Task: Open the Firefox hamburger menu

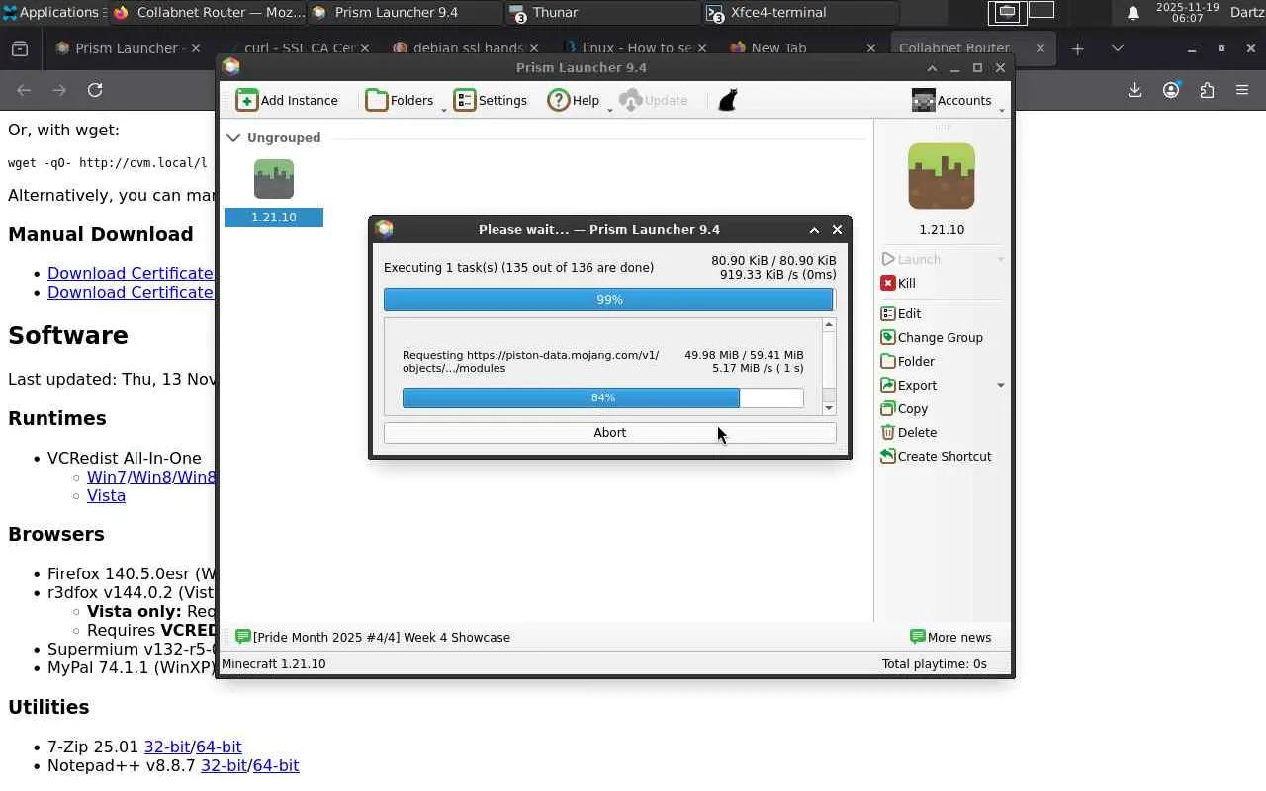Action: pyautogui.click(x=1242, y=90)
